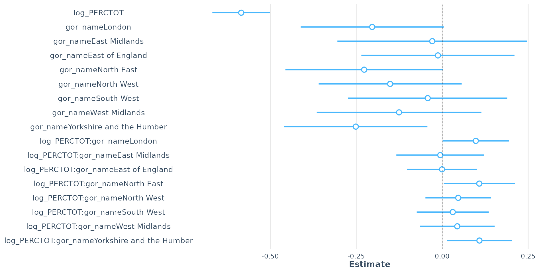Click the 0.25 x-axis tick label
Image resolution: width=547 pixels, height=273 pixels.
pyautogui.click(x=528, y=257)
